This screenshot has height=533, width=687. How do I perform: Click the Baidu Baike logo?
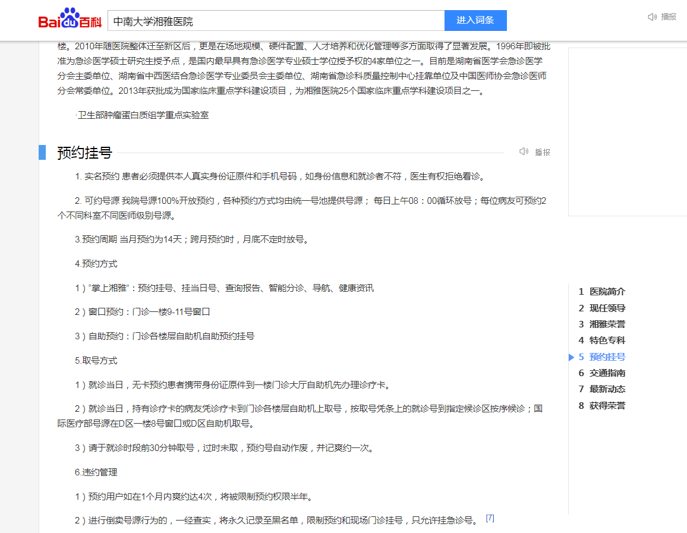[x=70, y=18]
